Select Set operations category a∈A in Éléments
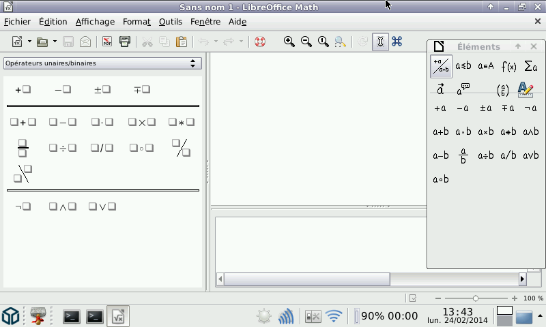546x327 pixels. (486, 65)
